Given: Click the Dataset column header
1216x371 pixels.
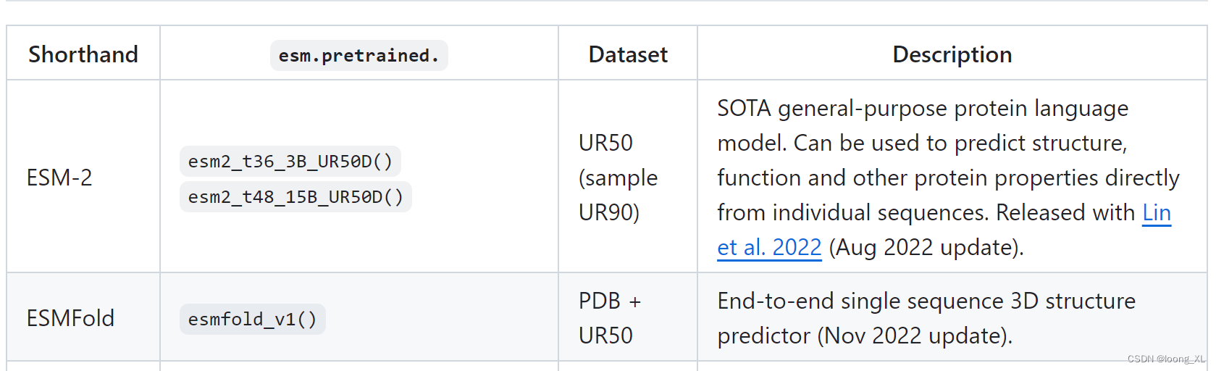Looking at the screenshot, I should pos(628,54).
